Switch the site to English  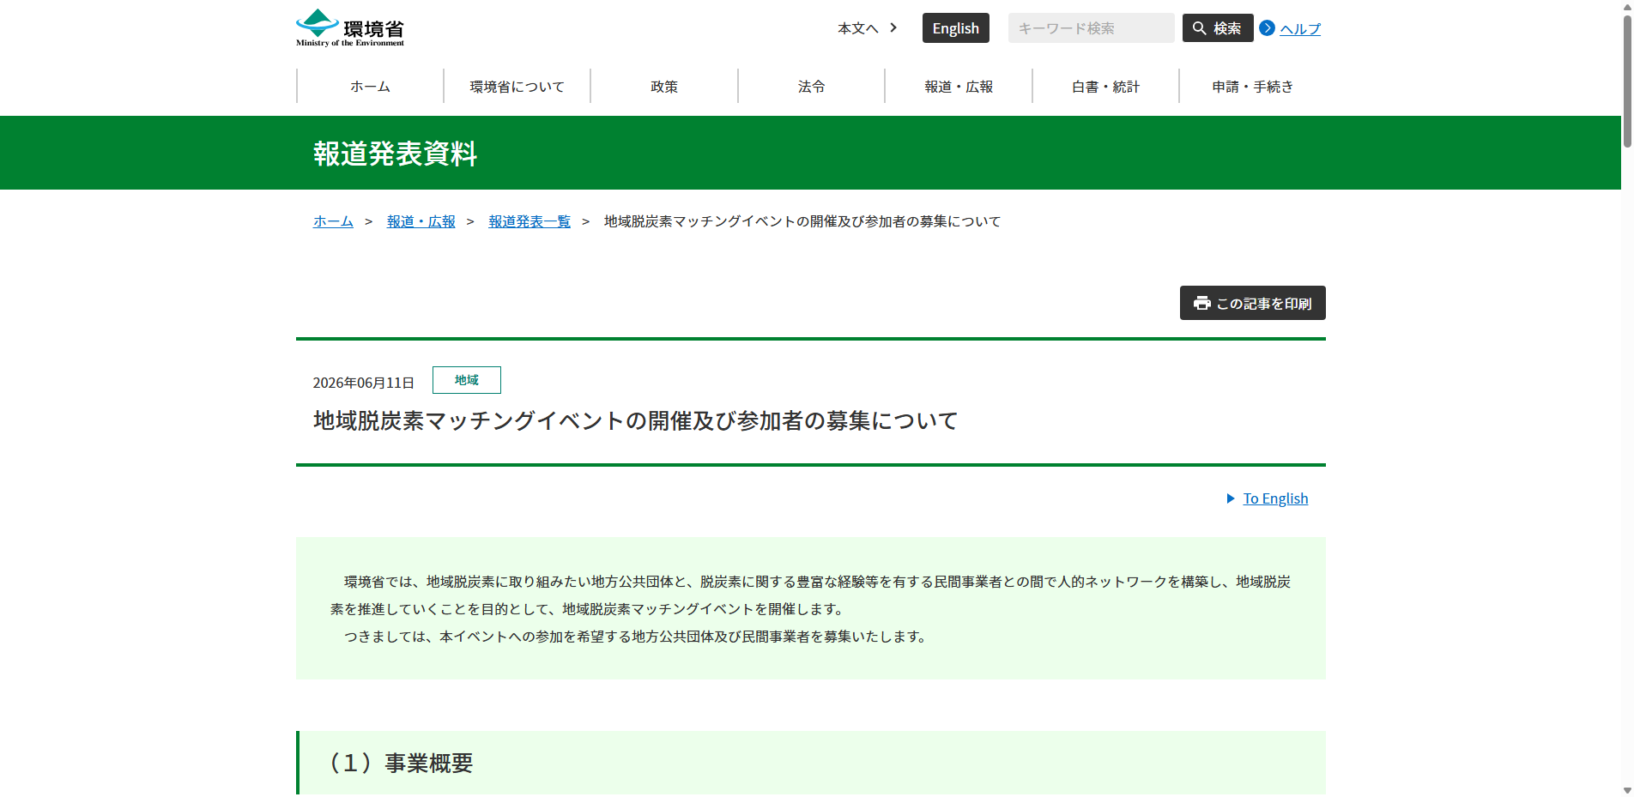(955, 28)
